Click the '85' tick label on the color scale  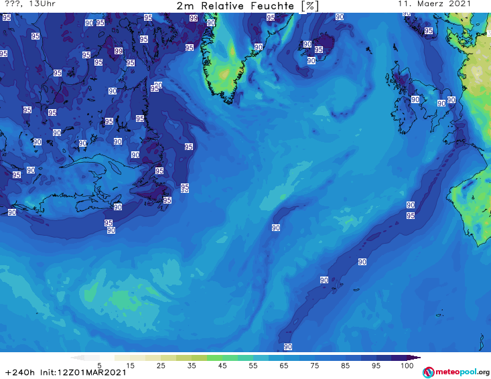click(x=345, y=366)
